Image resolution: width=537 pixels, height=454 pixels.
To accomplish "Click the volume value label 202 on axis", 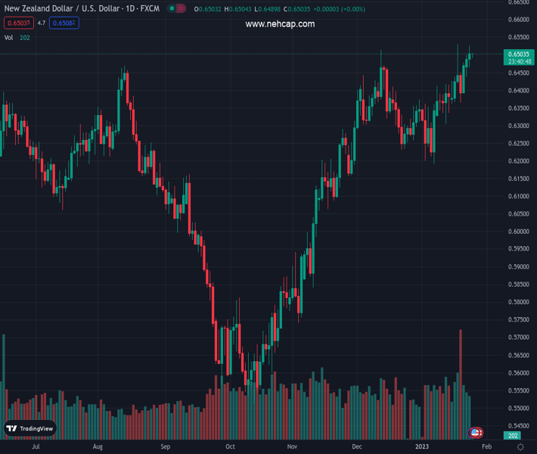I will tap(514, 436).
